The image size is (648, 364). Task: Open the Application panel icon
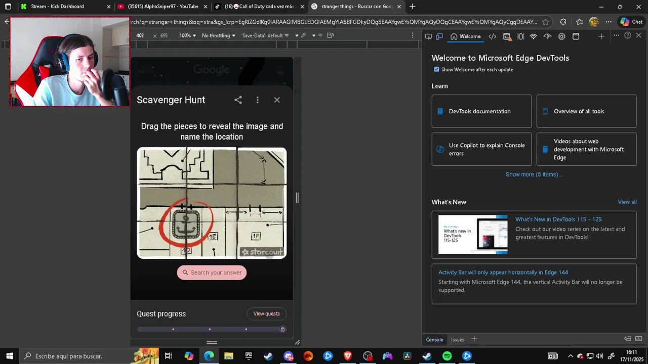click(x=576, y=36)
